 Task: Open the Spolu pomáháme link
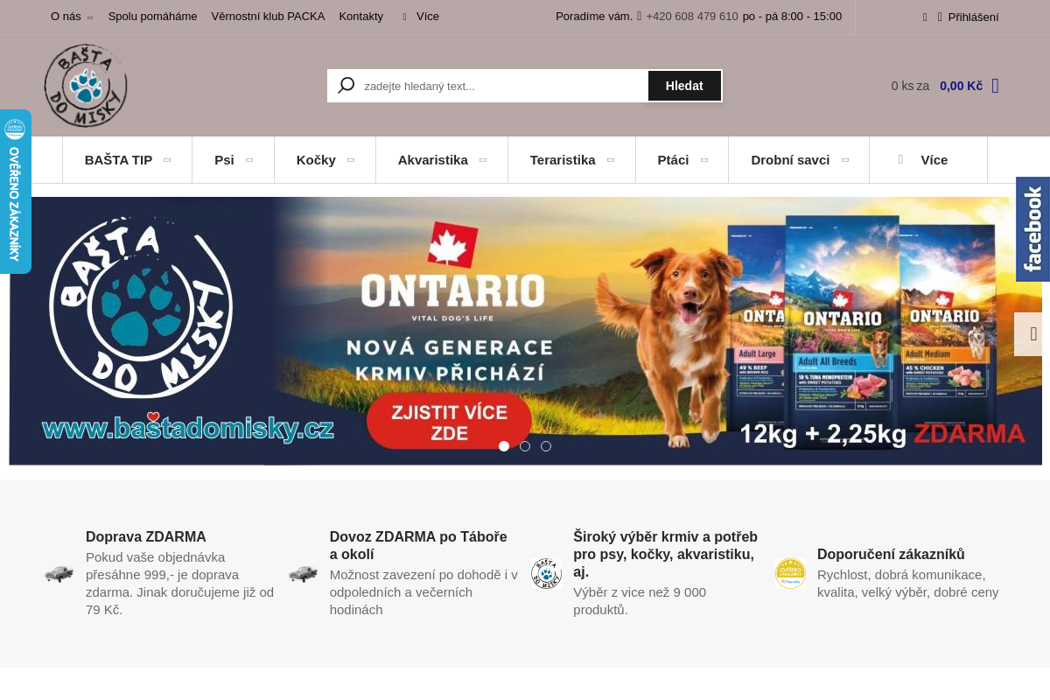point(152,17)
